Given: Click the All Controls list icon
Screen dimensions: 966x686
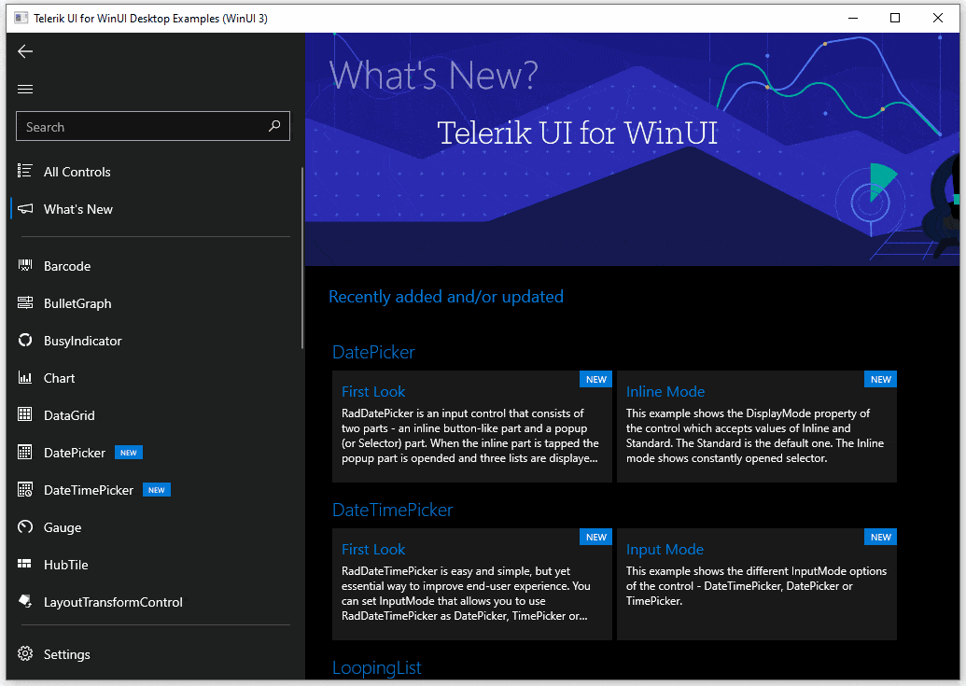Looking at the screenshot, I should 24,171.
